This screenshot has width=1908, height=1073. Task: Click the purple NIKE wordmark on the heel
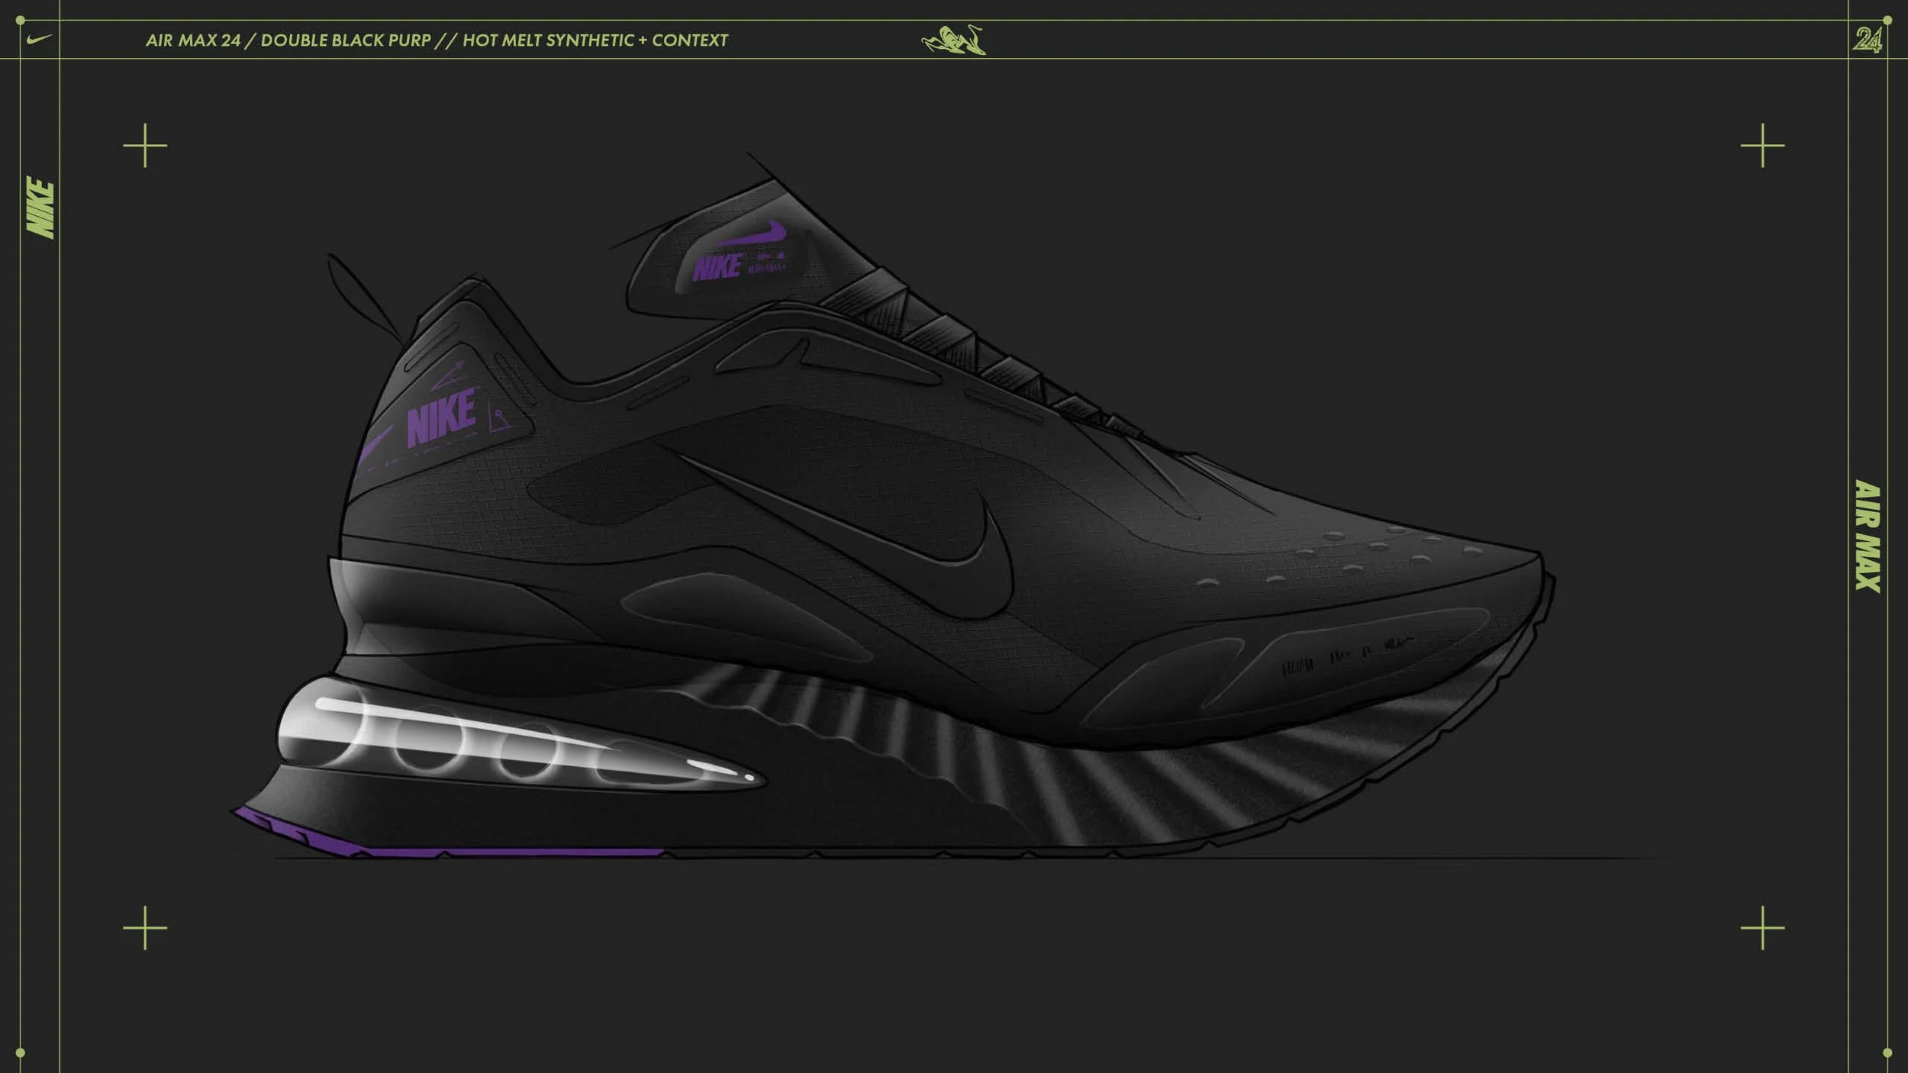click(x=442, y=417)
